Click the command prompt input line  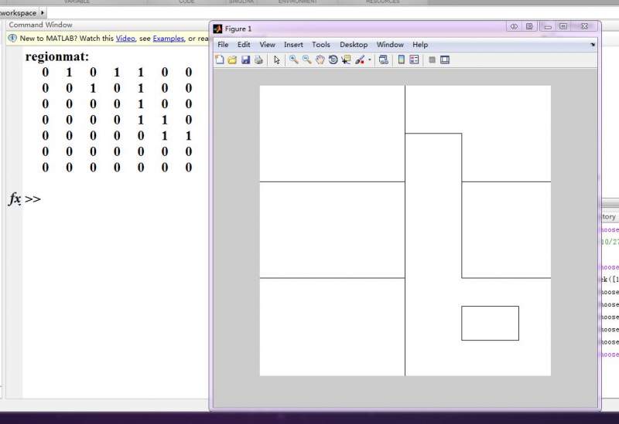tap(118, 199)
